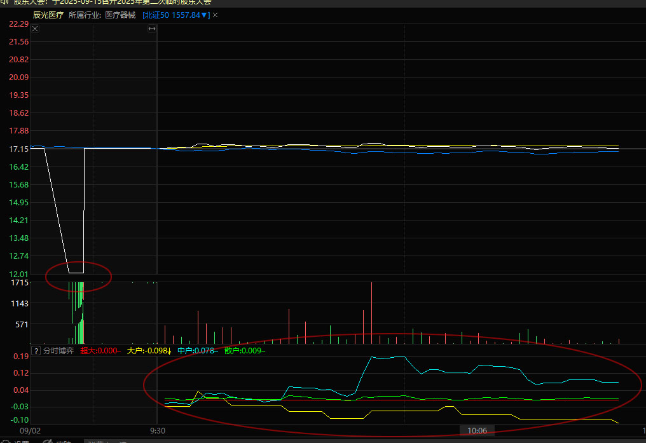Click the stock name 辰光医疗
The image size is (646, 443).
tap(48, 15)
